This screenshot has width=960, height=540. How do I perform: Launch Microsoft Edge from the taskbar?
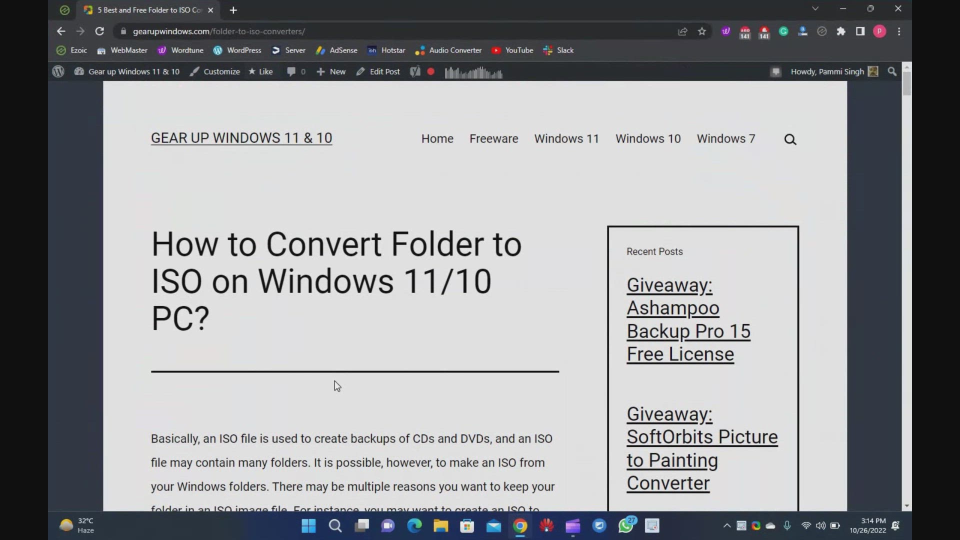coord(414,526)
